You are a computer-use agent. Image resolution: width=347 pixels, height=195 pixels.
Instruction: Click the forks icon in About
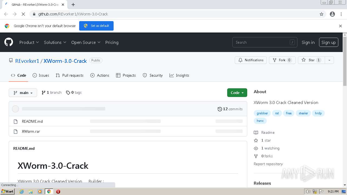[256, 156]
